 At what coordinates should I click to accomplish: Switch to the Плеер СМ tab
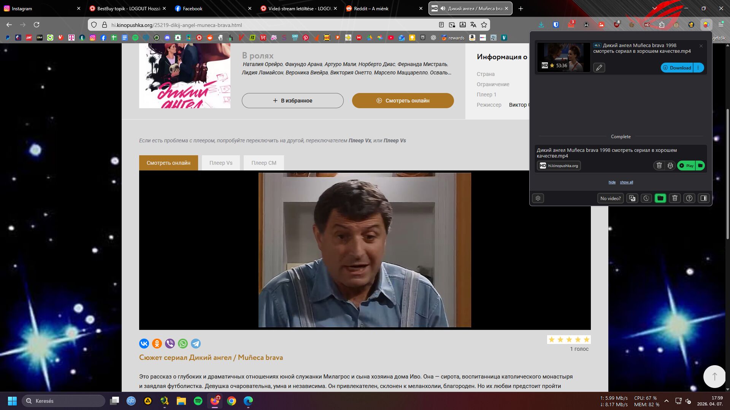pos(263,163)
